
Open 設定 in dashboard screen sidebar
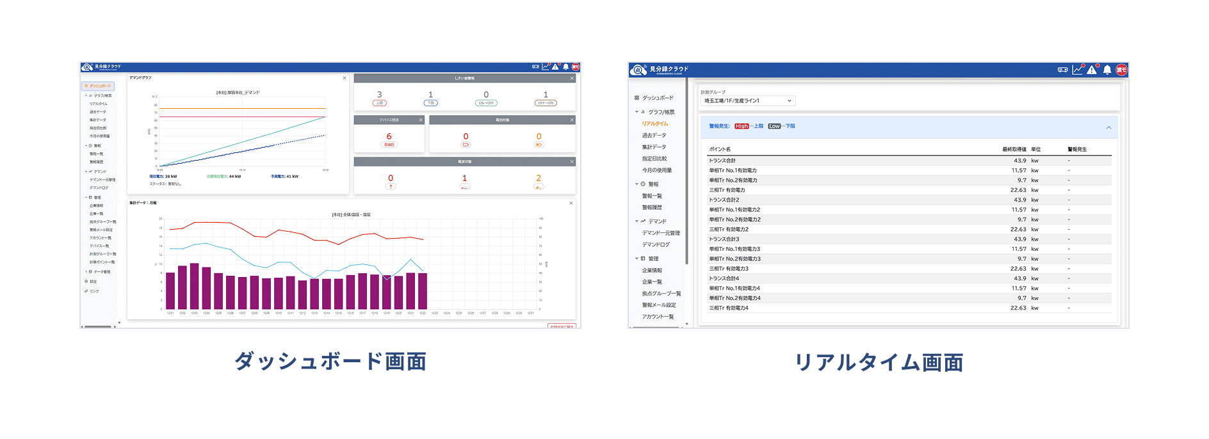[91, 282]
